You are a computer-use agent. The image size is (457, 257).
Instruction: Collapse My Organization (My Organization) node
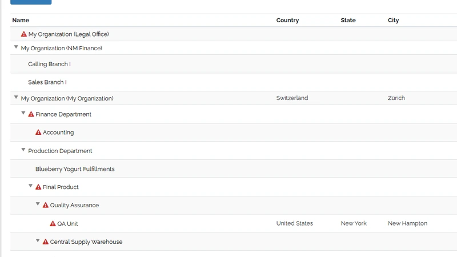tap(16, 97)
